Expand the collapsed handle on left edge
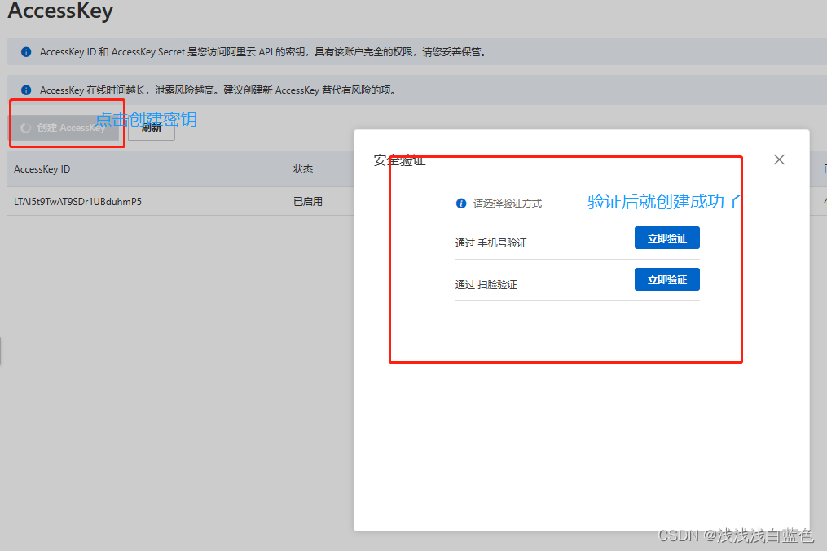Screen dimensions: 827x551 1,351
